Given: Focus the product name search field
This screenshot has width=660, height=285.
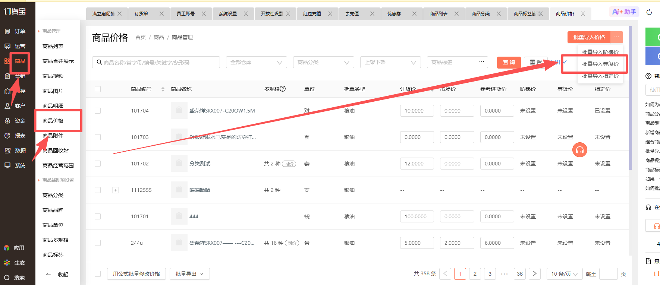Looking at the screenshot, I should [x=156, y=62].
